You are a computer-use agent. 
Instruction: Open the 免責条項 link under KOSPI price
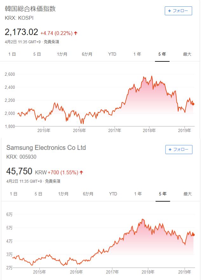51,42
